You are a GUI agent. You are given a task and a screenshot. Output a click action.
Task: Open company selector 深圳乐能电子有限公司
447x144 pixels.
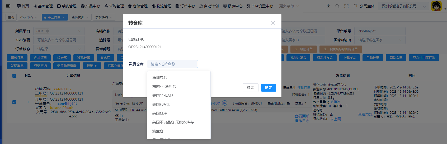pos(403,6)
